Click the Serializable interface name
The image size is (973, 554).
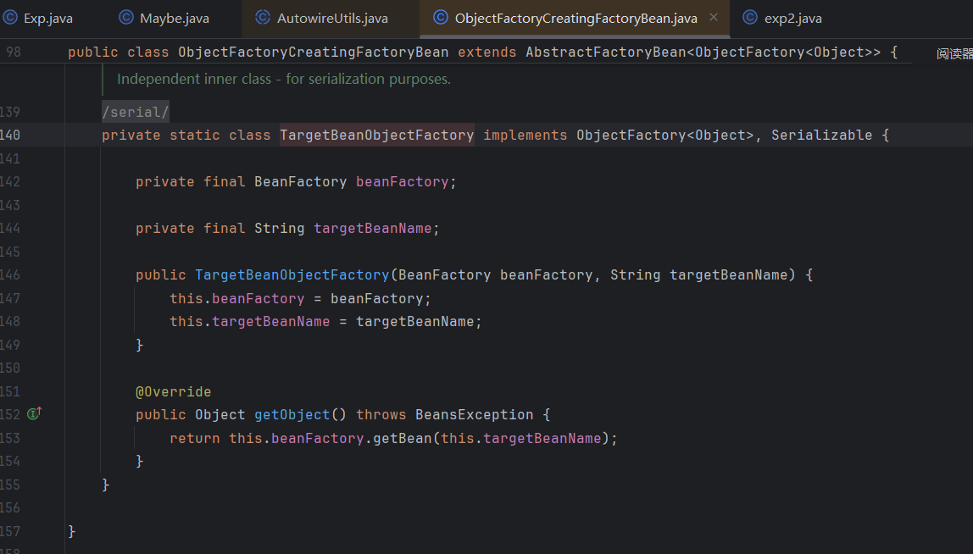pos(820,136)
